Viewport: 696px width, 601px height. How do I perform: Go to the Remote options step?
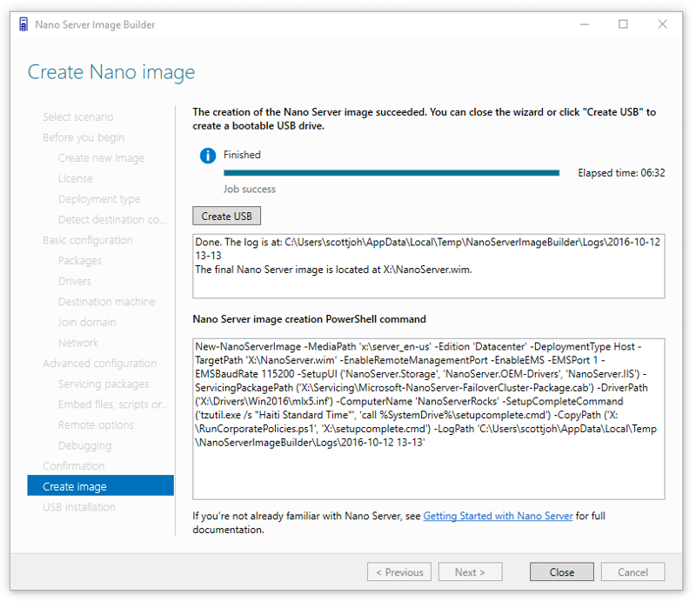(96, 424)
